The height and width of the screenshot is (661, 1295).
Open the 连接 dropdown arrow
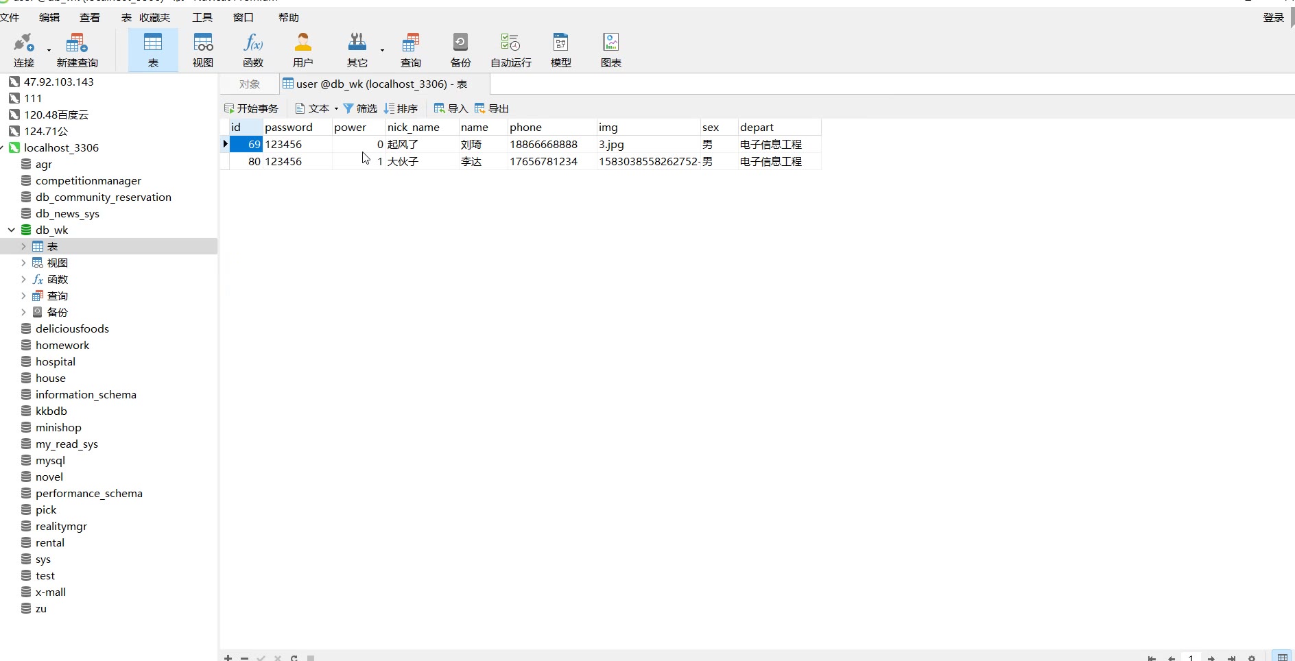point(49,50)
